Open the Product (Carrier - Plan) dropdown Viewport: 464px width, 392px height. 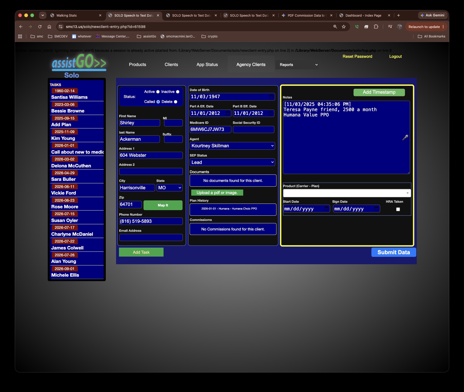347,193
